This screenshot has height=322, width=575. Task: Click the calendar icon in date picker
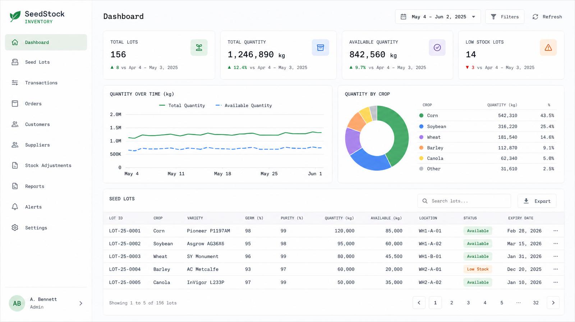[404, 17]
